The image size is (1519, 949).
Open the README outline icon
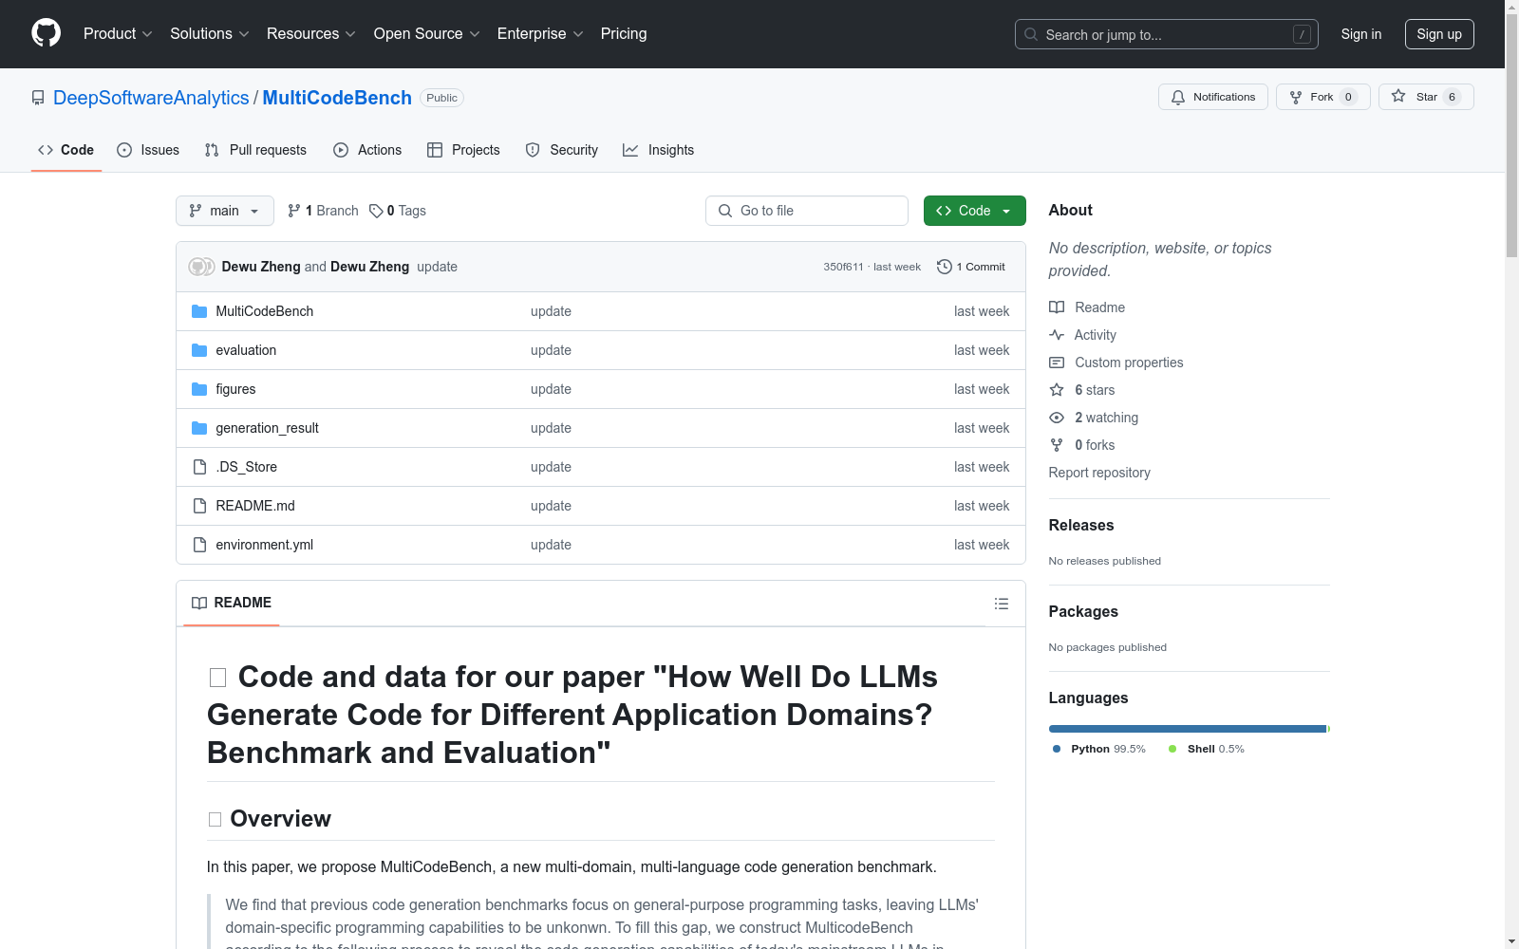point(1001,604)
